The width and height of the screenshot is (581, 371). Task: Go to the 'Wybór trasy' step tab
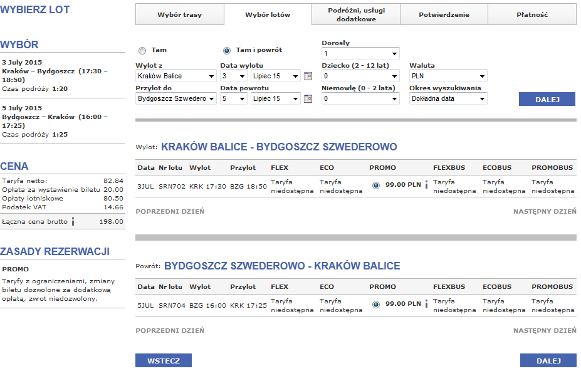click(180, 14)
